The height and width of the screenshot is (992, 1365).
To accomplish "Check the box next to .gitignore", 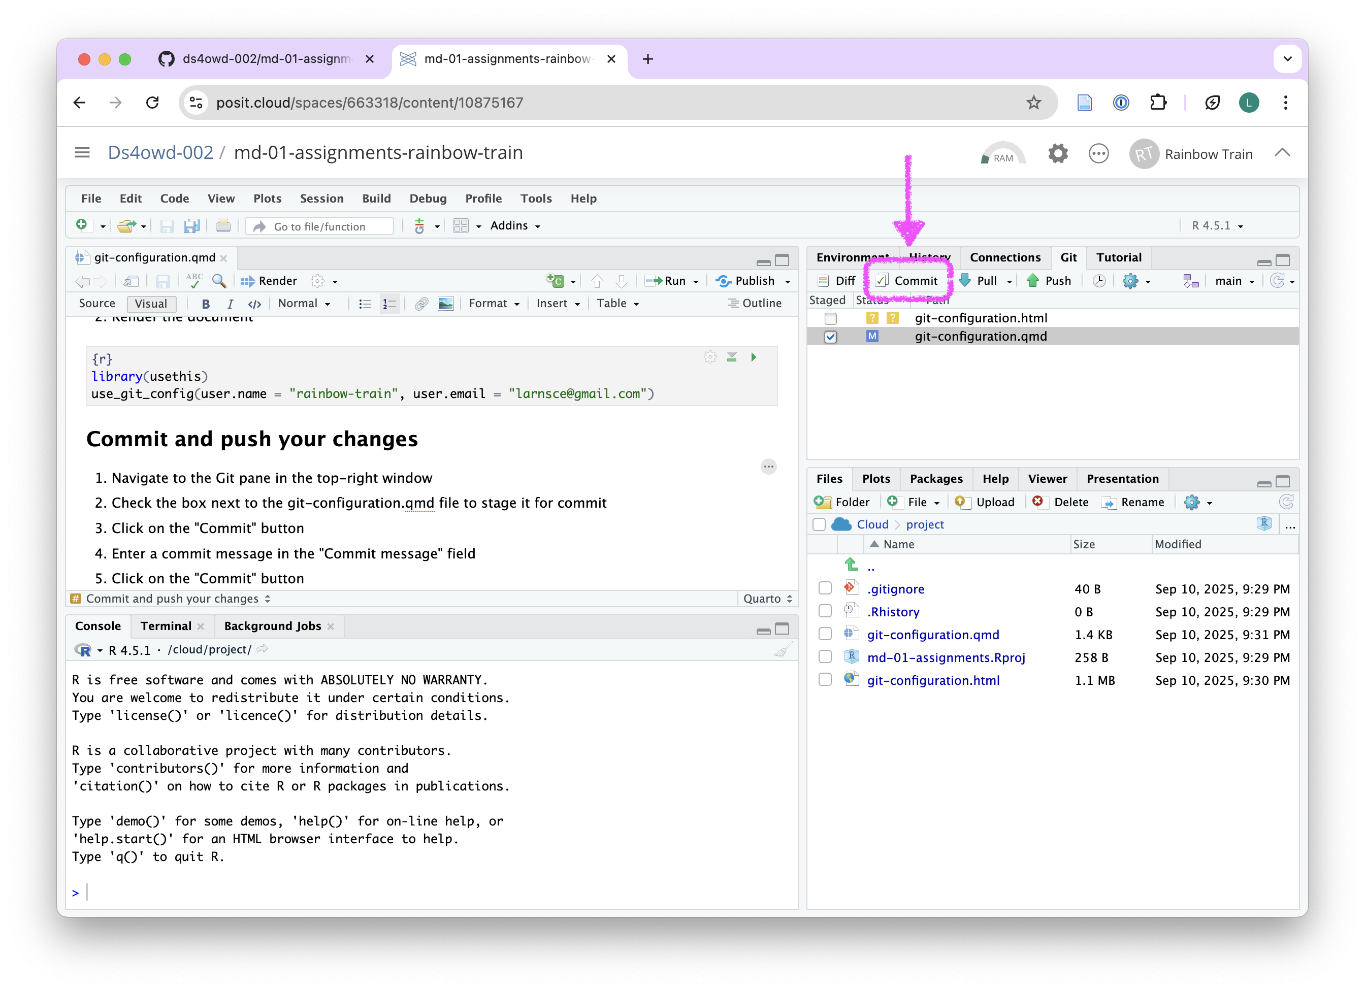I will (x=825, y=588).
